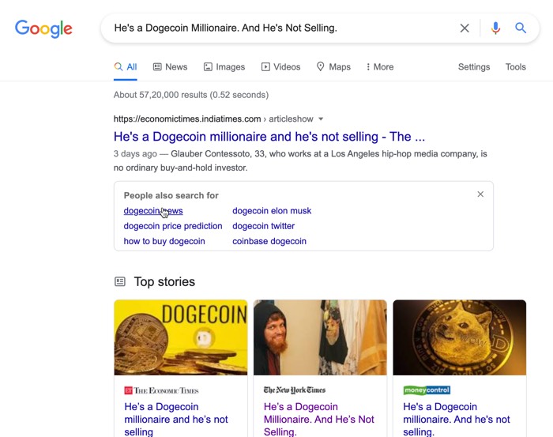Search for coinbase dogecoin
553x437 pixels.
[x=269, y=241]
